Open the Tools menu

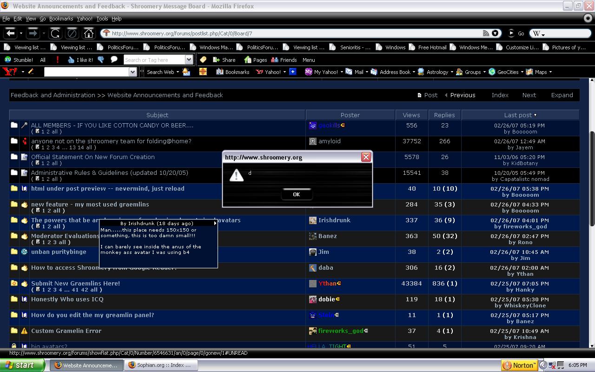pos(102,19)
